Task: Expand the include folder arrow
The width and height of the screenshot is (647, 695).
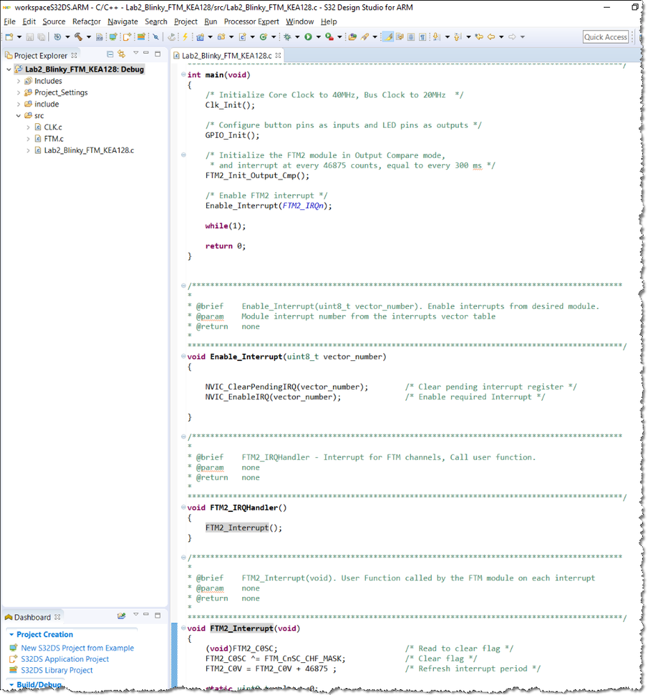Action: point(18,104)
